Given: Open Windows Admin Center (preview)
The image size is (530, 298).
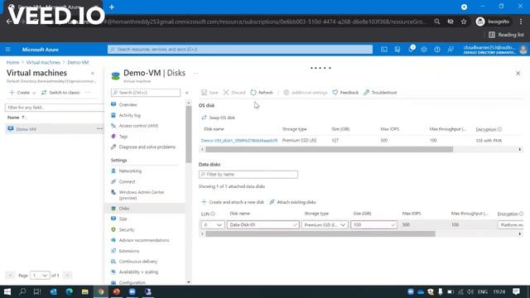Looking at the screenshot, I should tap(142, 195).
